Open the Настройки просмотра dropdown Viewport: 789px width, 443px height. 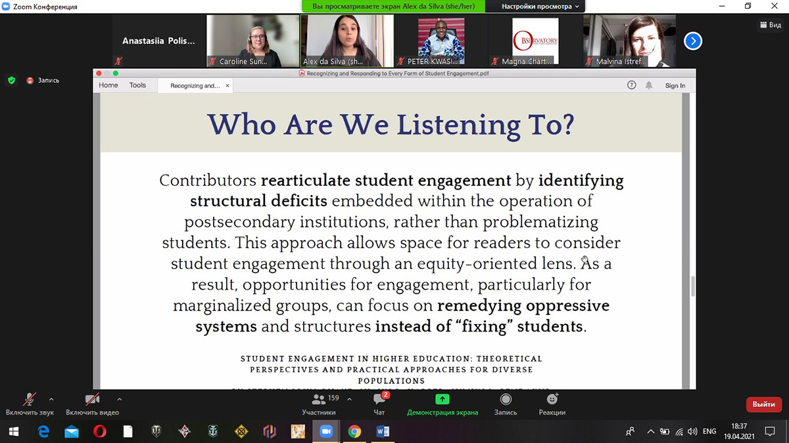click(540, 7)
